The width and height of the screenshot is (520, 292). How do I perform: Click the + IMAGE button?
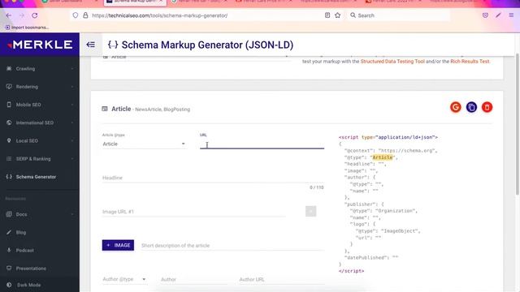(118, 245)
